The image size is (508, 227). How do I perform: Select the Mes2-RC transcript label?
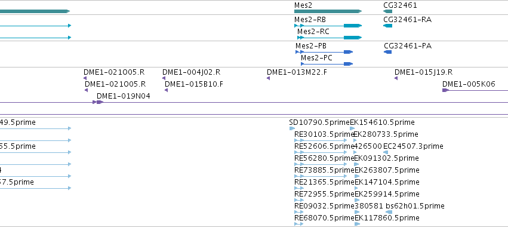pyautogui.click(x=313, y=32)
